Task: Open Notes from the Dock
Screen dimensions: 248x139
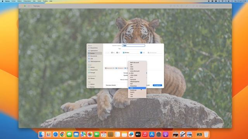Action: click(124, 134)
